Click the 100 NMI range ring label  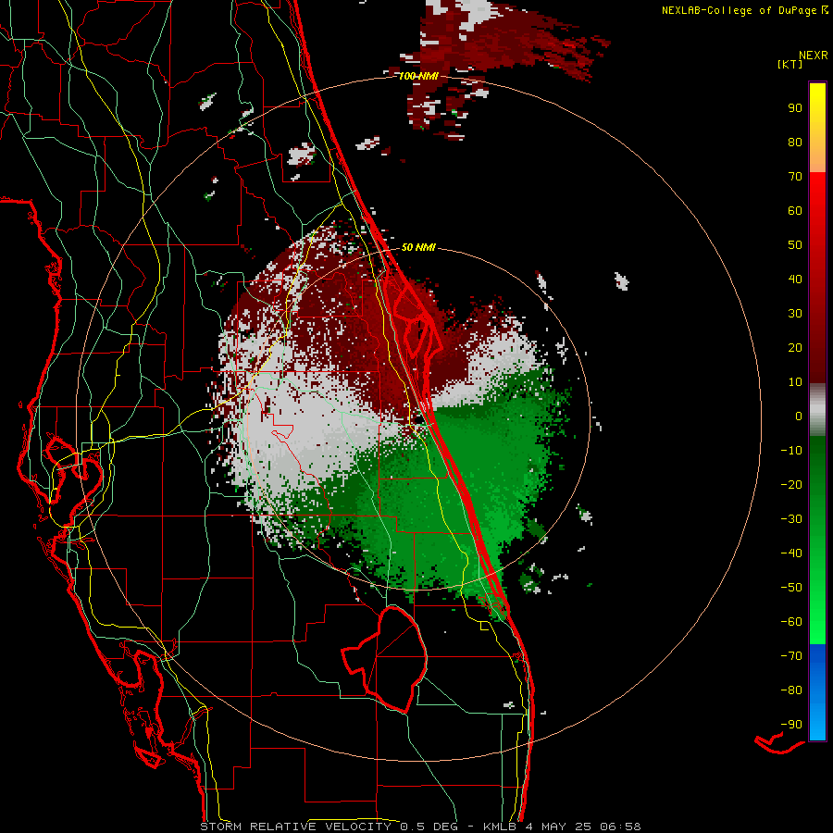(x=418, y=77)
